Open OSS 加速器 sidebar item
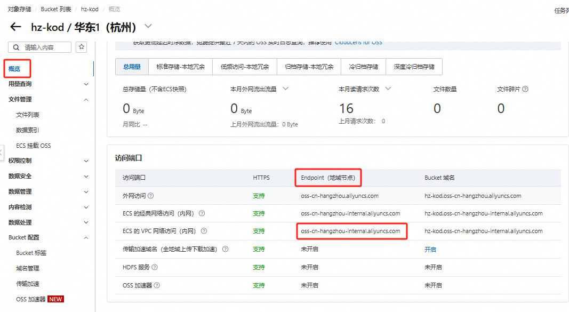 pyautogui.click(x=31, y=299)
